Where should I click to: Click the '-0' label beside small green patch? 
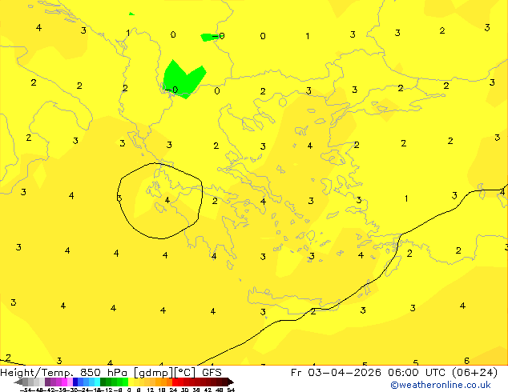(x=219, y=36)
